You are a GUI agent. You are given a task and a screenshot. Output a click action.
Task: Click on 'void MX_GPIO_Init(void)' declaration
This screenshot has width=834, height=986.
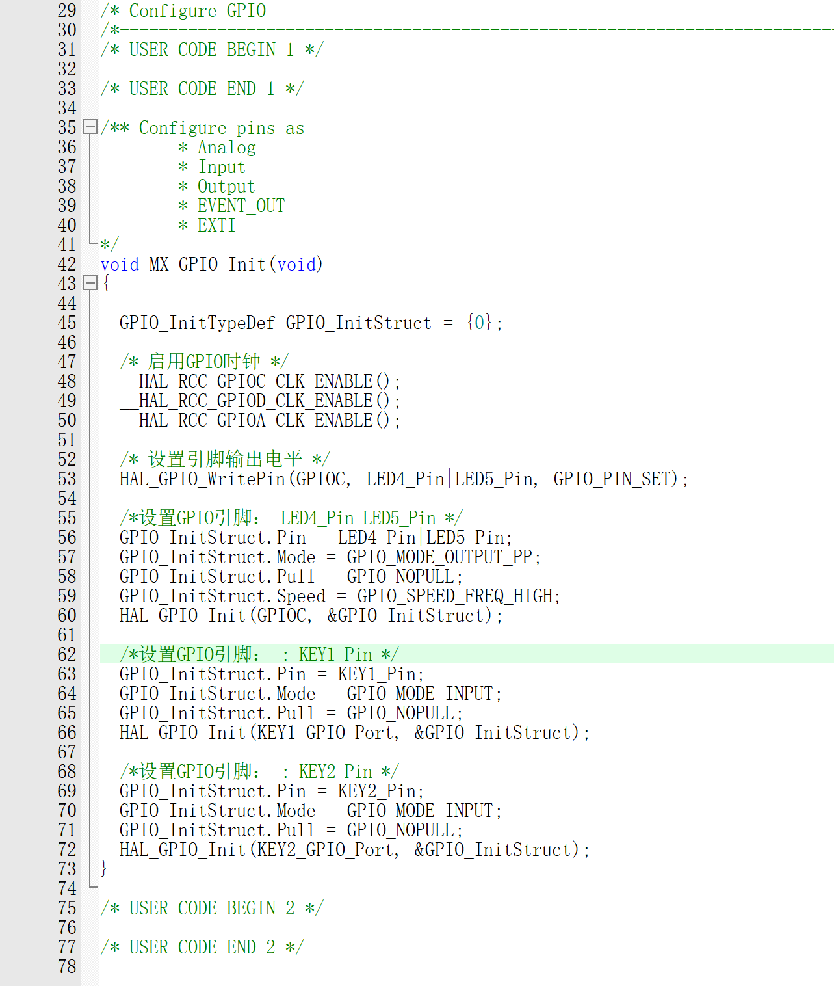click(211, 264)
